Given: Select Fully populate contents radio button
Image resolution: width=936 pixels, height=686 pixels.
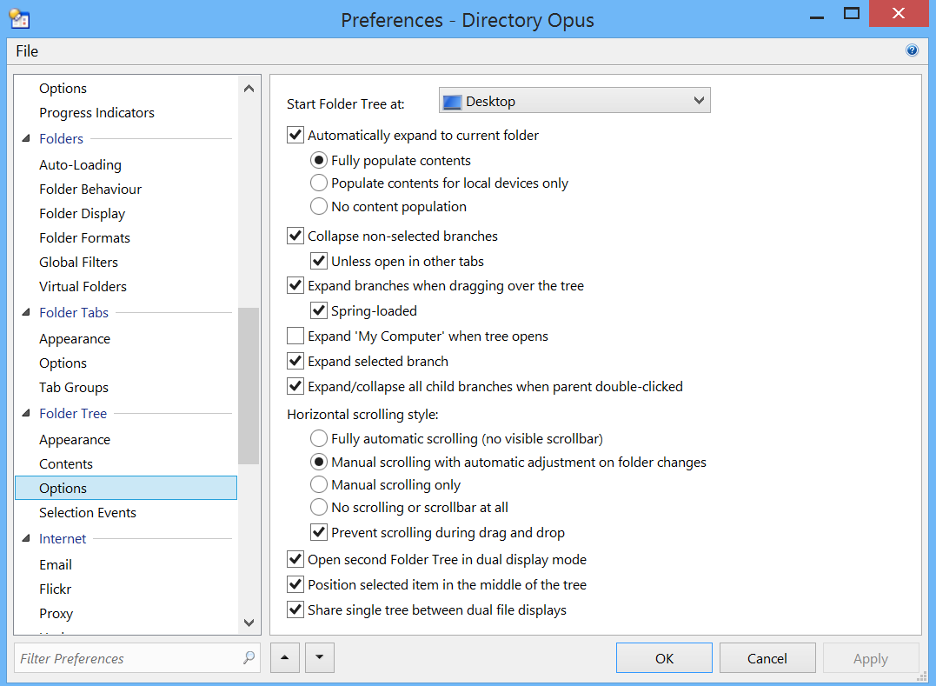Looking at the screenshot, I should [319, 161].
